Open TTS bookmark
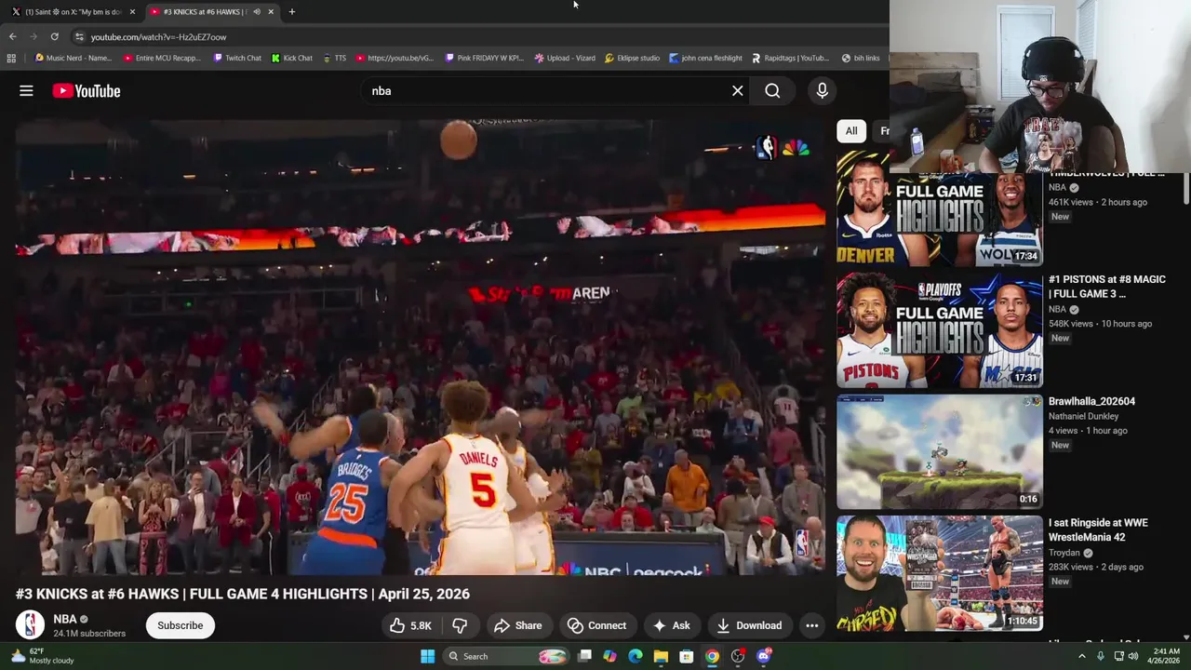This screenshot has height=670, width=1191. pyautogui.click(x=334, y=58)
